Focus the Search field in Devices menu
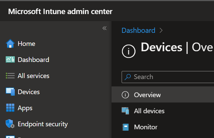 coord(171,77)
